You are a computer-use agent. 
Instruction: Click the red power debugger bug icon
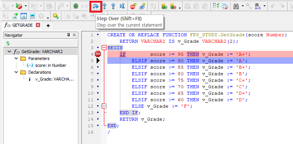pyautogui.click(x=173, y=6)
